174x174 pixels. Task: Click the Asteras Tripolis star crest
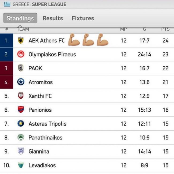point(21,124)
